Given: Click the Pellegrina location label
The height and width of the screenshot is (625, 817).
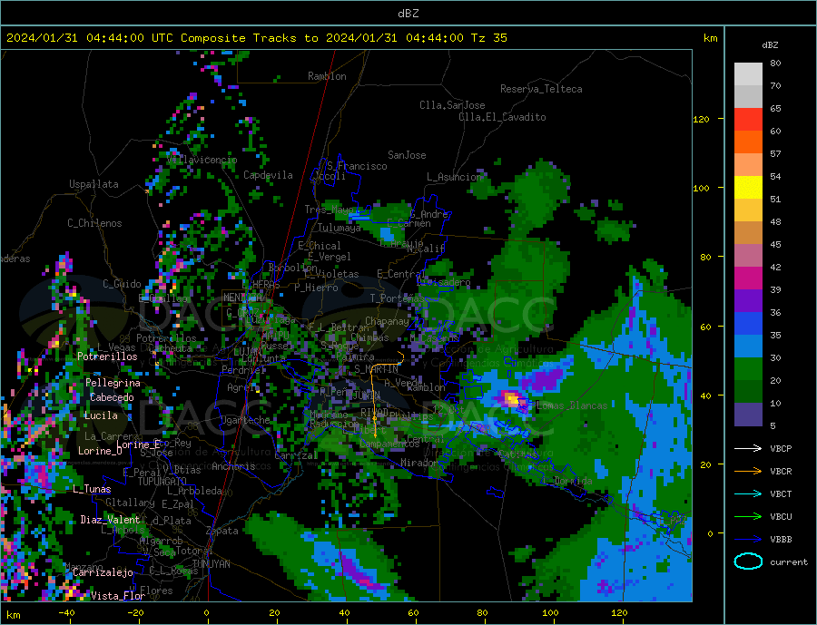Looking at the screenshot, I should pyautogui.click(x=113, y=383).
